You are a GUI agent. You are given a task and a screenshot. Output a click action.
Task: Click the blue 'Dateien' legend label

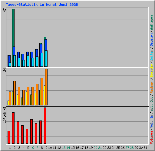click(152, 40)
